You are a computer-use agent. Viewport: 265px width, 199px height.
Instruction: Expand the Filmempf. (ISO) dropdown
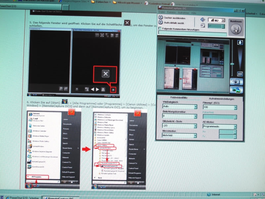click(235, 108)
